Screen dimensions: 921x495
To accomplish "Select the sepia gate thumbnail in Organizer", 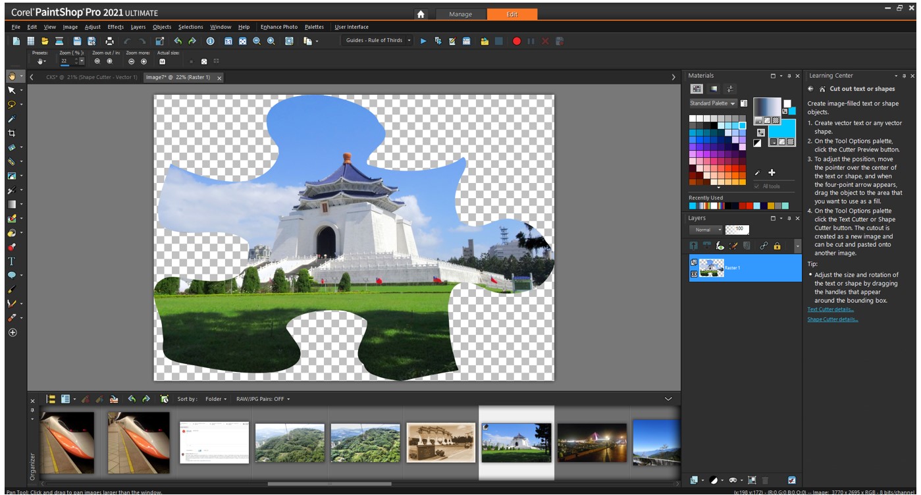I will [440, 442].
